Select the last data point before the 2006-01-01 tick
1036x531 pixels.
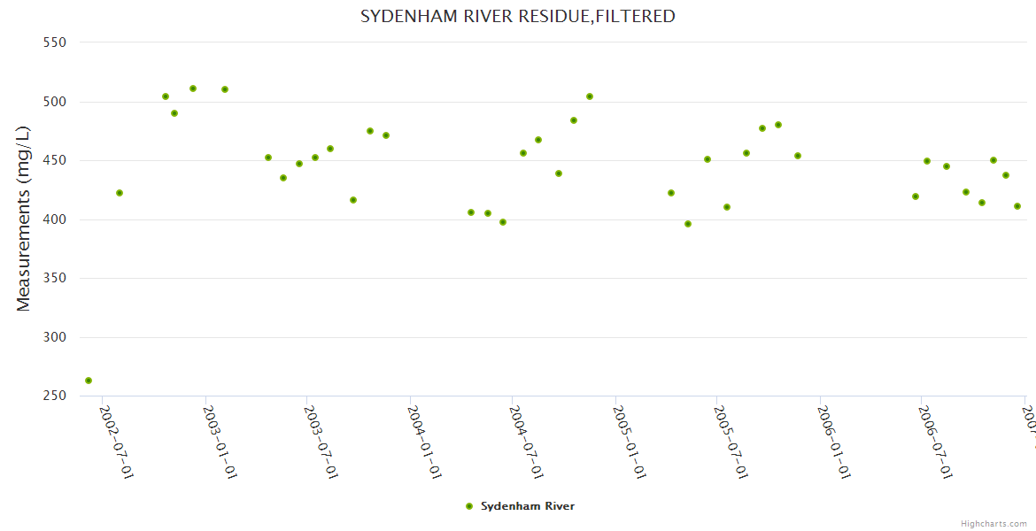point(798,156)
